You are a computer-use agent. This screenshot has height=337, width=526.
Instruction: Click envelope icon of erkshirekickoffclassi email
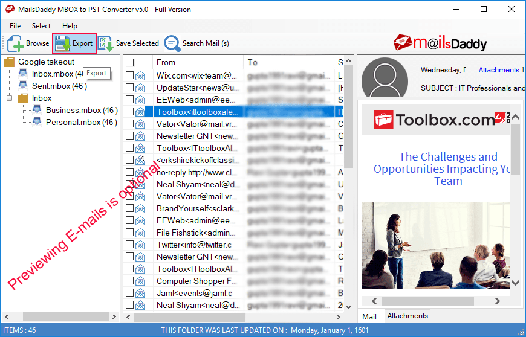tap(140, 161)
